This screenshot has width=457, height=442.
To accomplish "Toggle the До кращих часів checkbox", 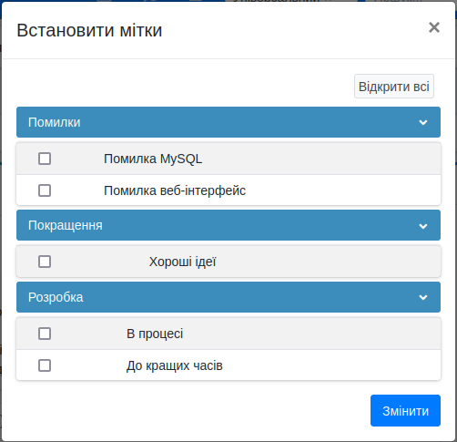I will tap(45, 365).
